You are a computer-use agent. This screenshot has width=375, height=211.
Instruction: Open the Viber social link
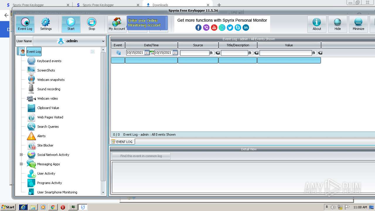[206, 28]
